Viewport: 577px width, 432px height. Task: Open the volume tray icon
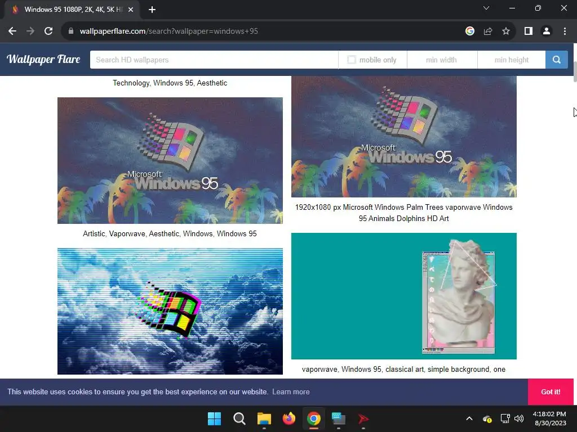tap(519, 418)
